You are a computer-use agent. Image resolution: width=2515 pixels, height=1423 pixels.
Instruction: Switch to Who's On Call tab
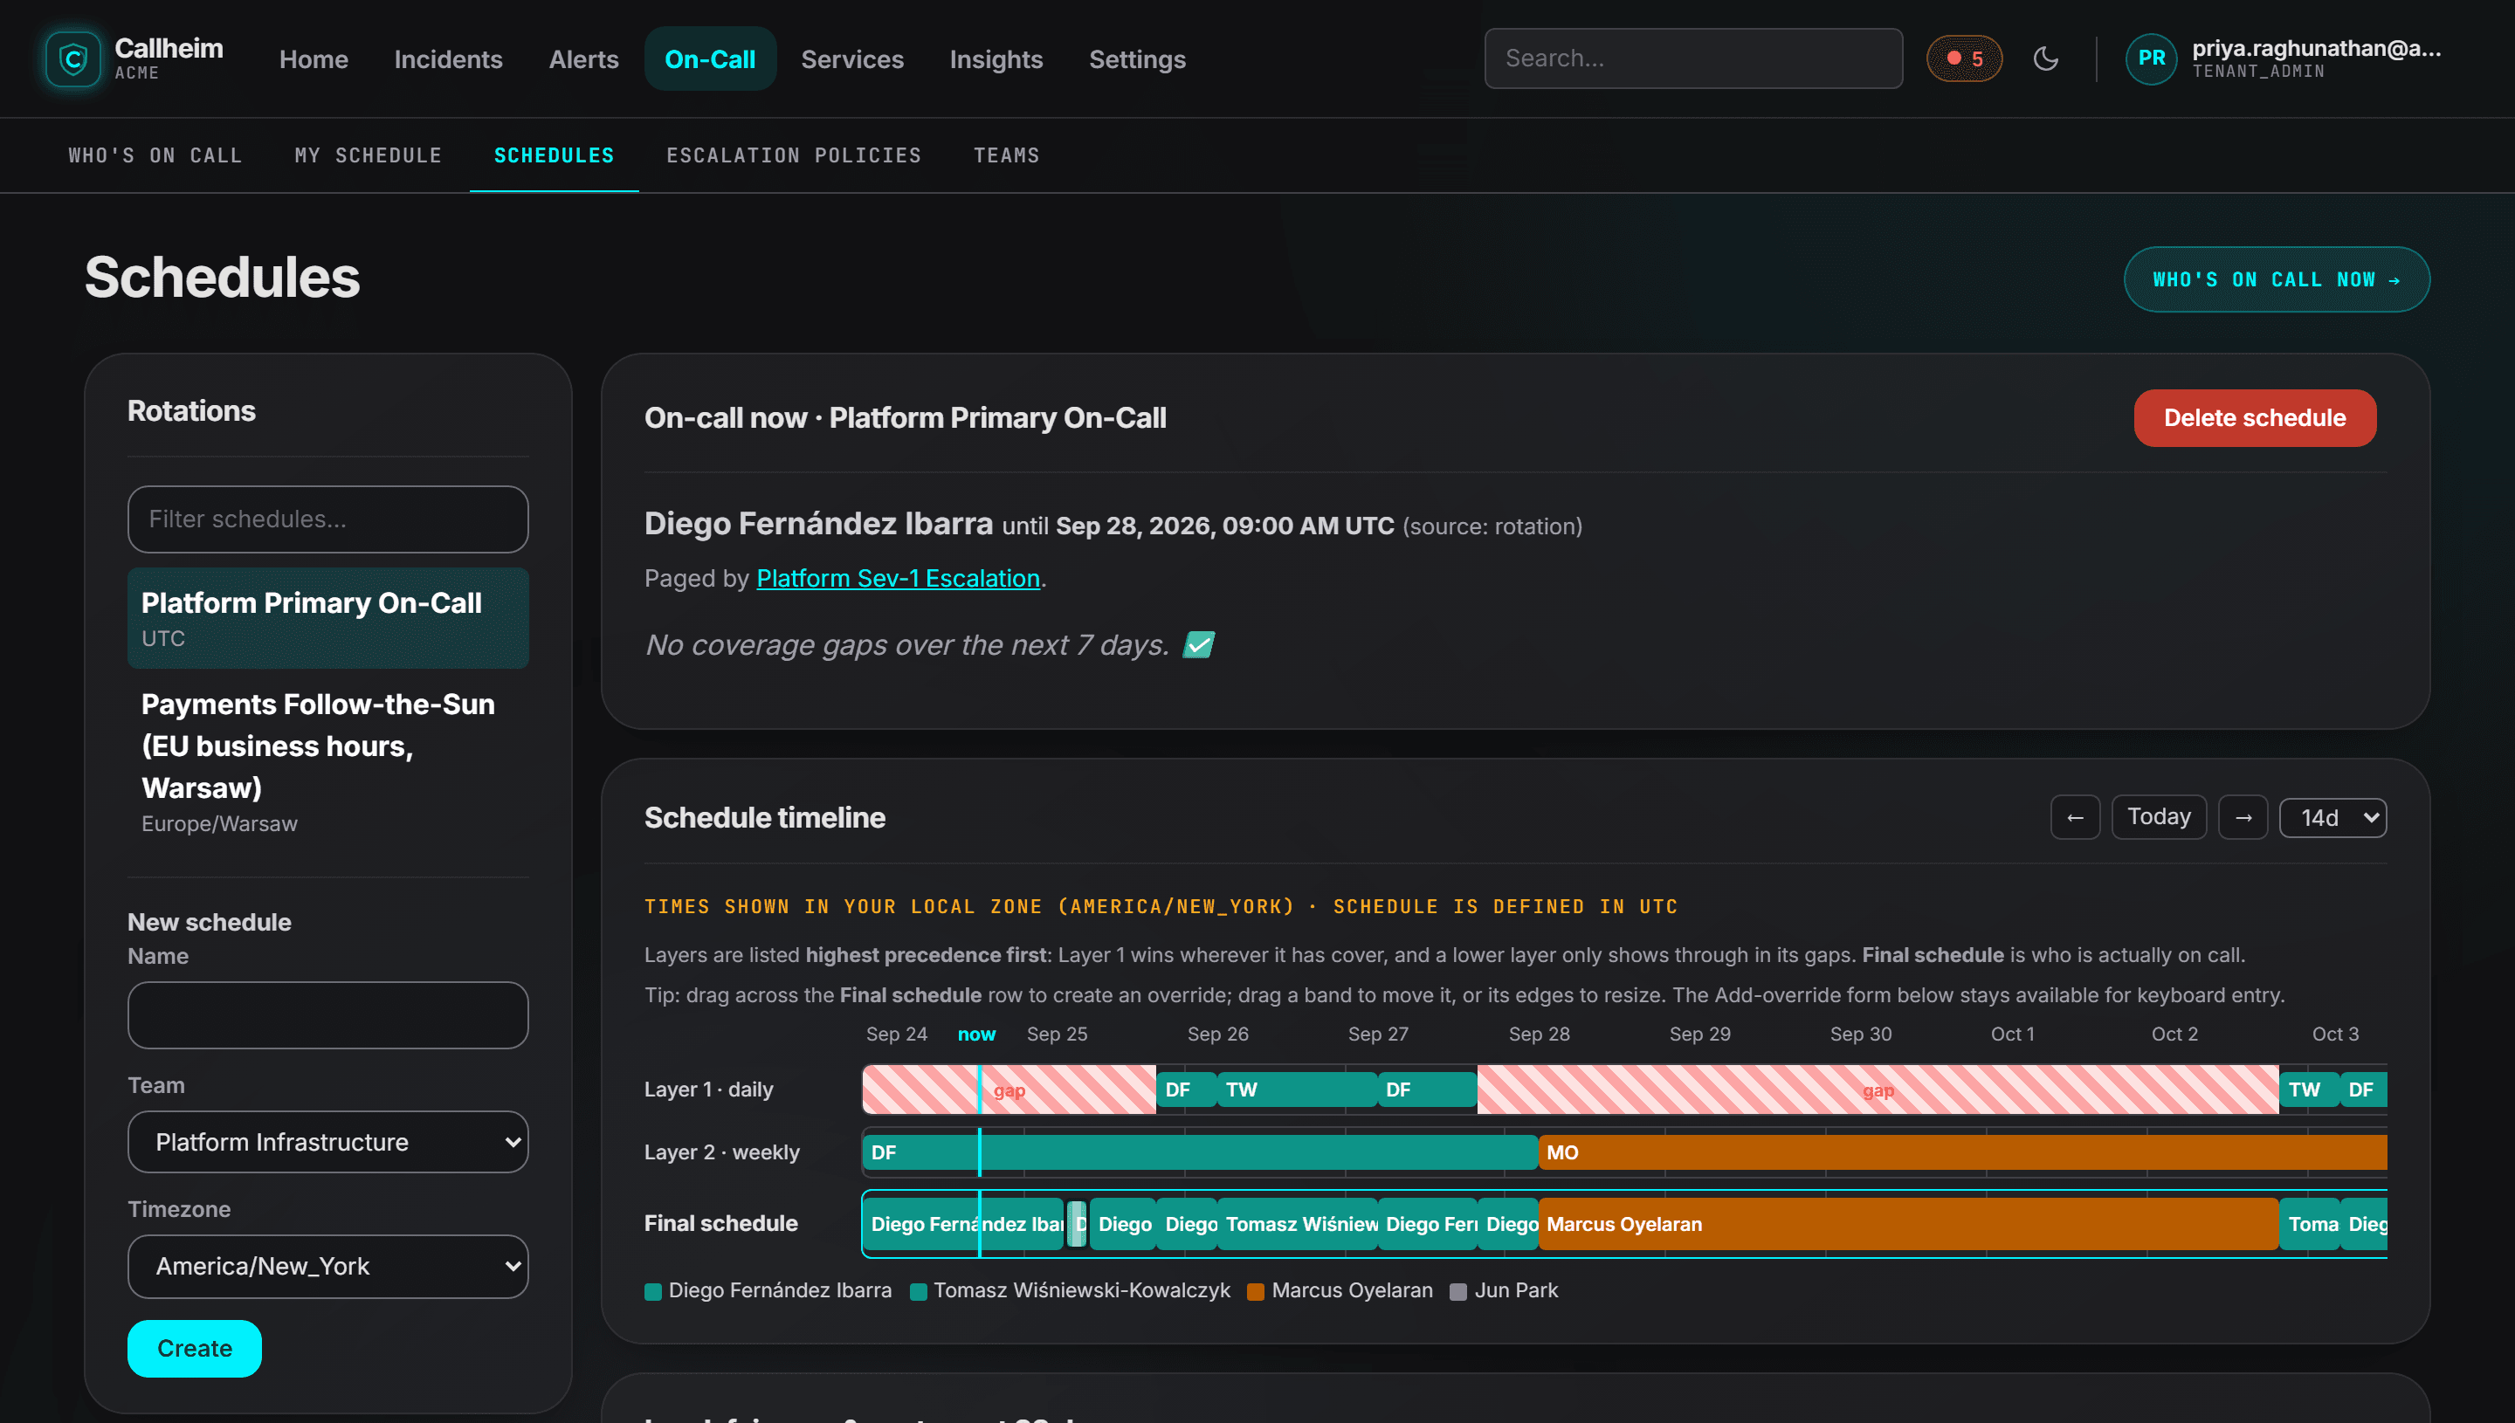tap(155, 155)
